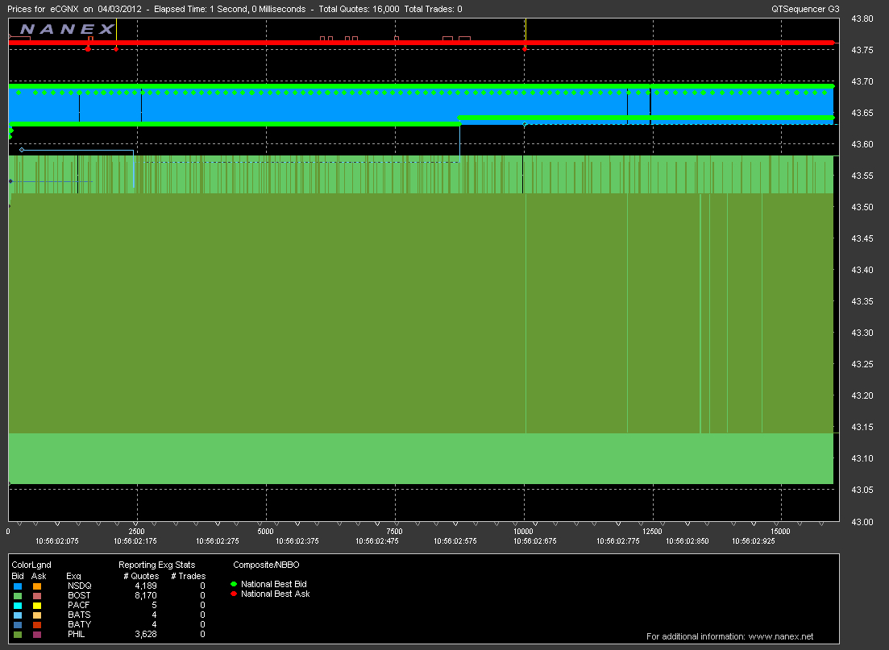Click the "QTSequencer G3" label
889x650 pixels.
805,9
